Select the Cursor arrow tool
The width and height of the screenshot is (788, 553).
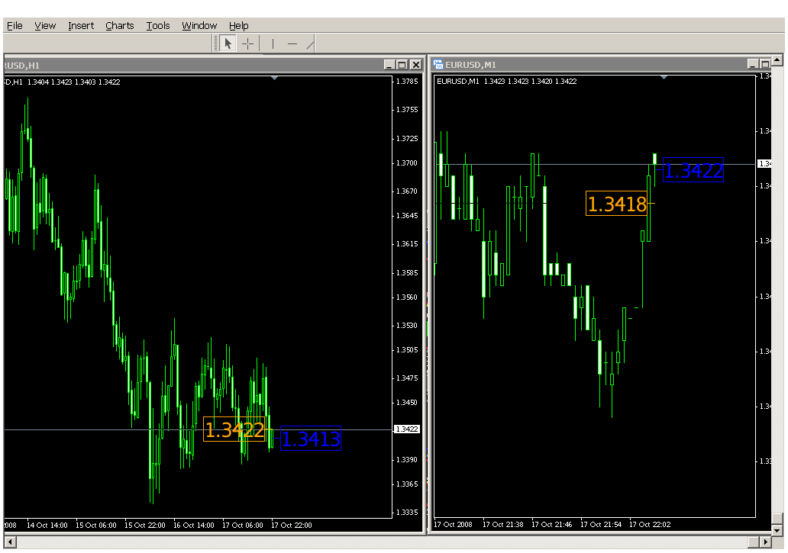click(228, 43)
